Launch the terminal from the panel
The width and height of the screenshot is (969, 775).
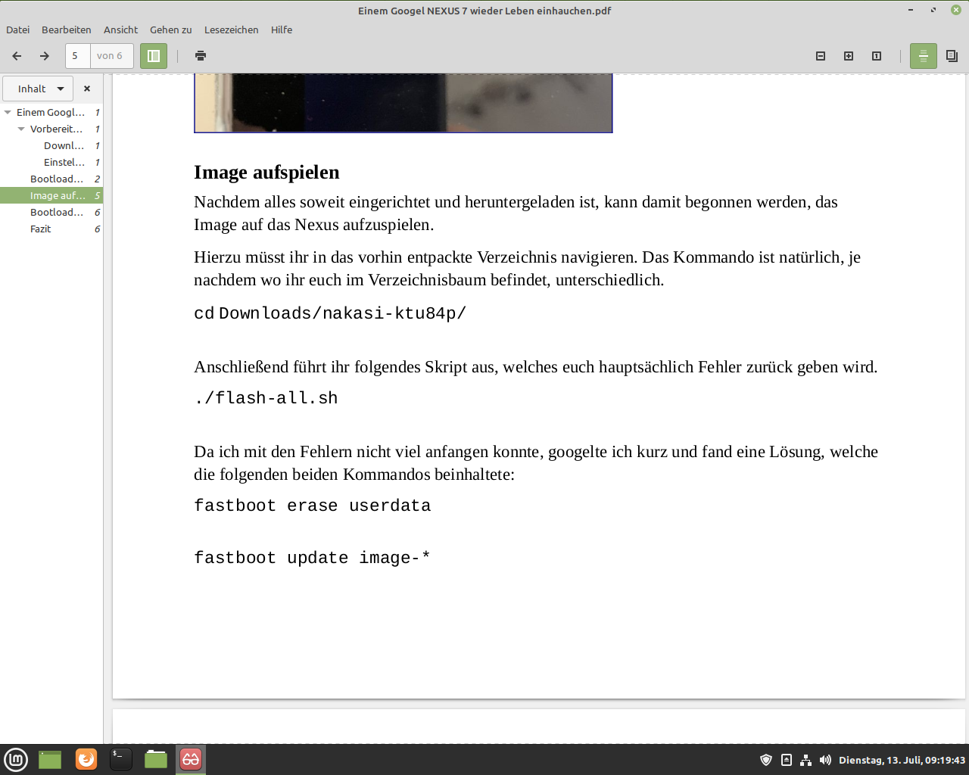[121, 759]
